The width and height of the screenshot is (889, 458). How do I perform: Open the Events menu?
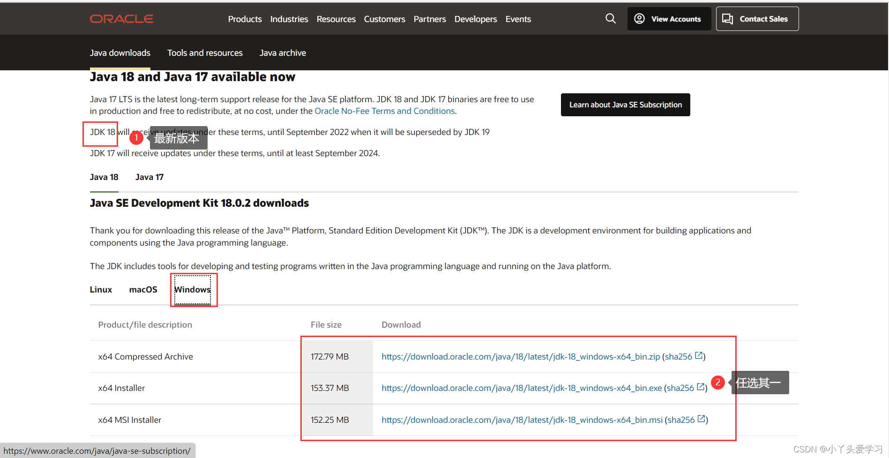518,19
